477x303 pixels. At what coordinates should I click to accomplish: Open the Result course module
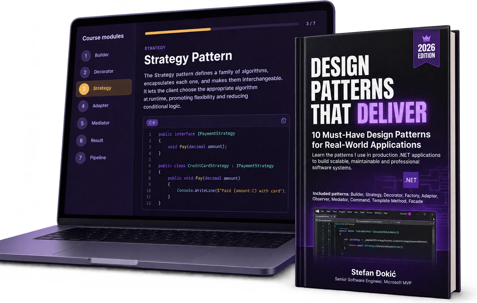click(97, 140)
